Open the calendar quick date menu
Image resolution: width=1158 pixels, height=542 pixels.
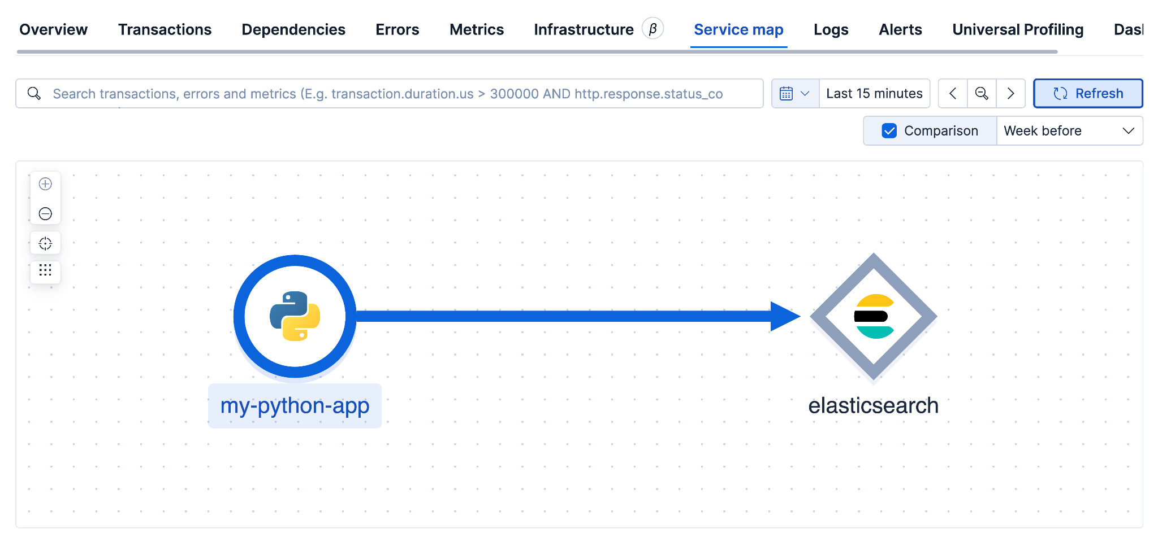(x=795, y=94)
